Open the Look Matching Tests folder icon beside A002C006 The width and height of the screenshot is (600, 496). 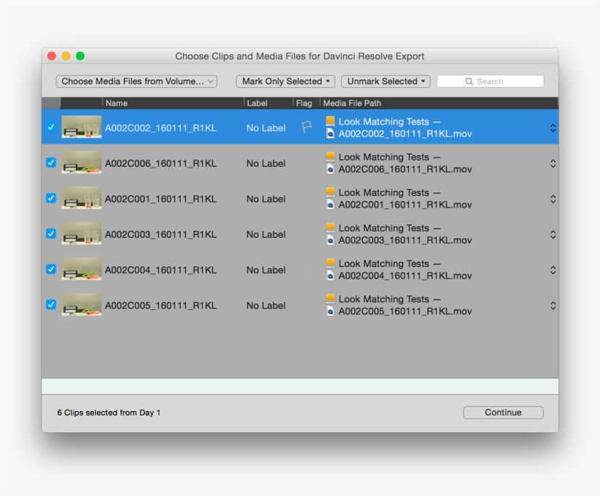pos(331,157)
